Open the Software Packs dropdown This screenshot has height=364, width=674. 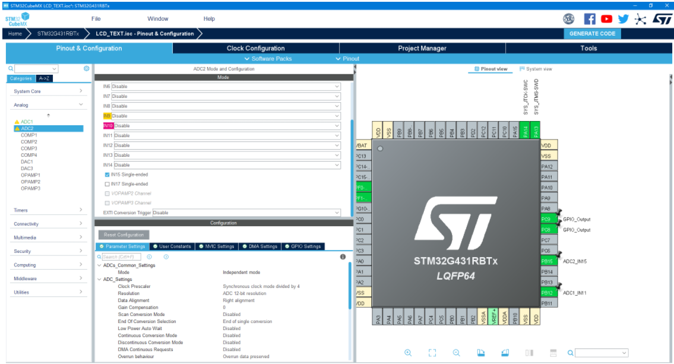(268, 59)
